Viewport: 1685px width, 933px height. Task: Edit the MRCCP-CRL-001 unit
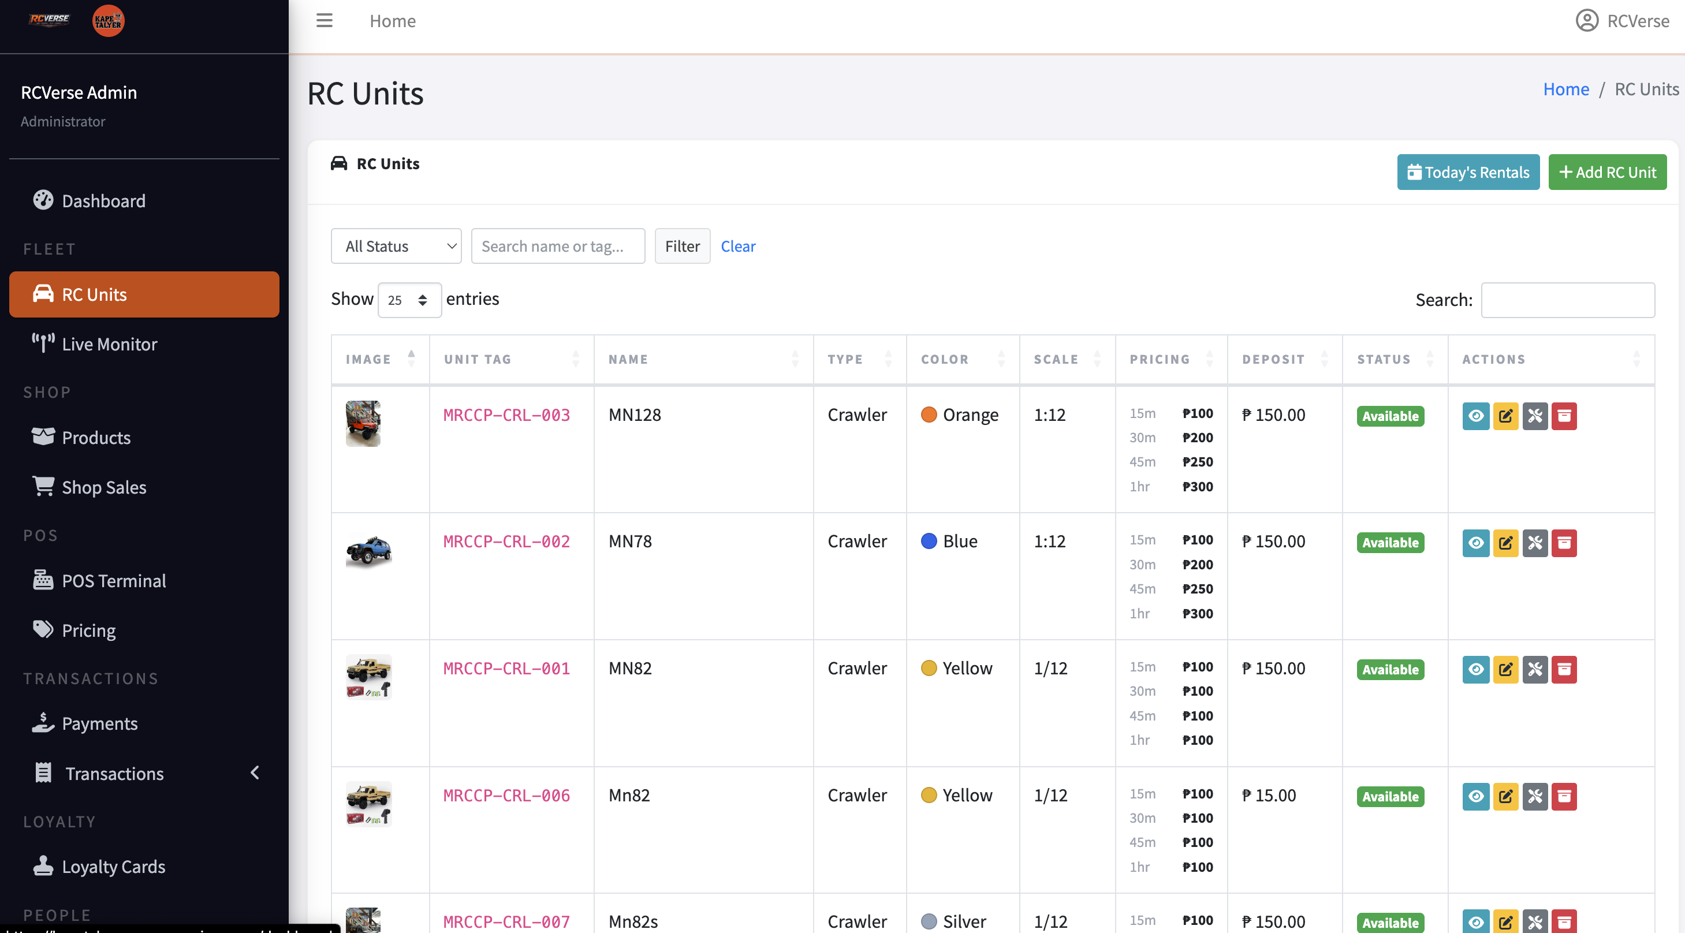(x=1505, y=670)
